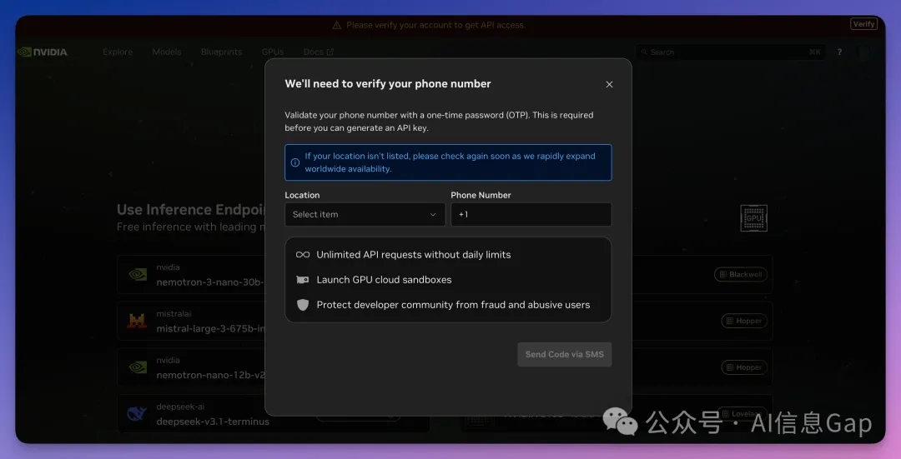901x459 pixels.
Task: Open the Explore menu item
Action: tap(118, 52)
